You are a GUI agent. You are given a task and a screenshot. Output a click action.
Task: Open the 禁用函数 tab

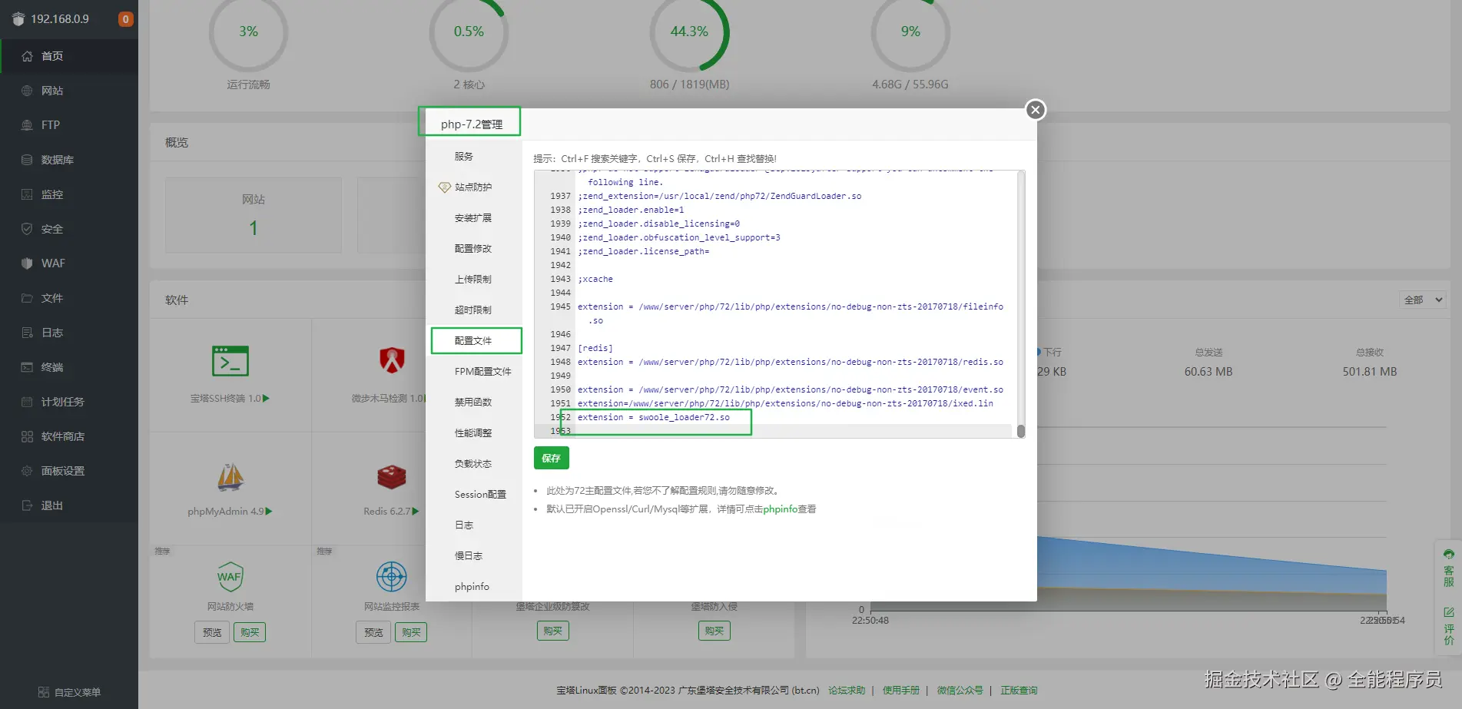[x=474, y=403]
